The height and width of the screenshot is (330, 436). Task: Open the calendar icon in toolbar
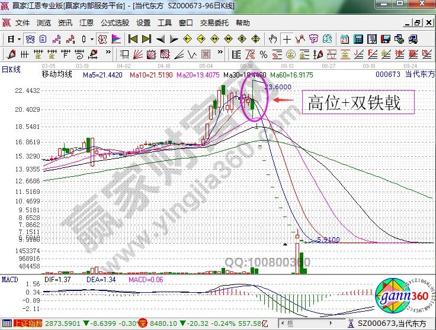point(345,40)
